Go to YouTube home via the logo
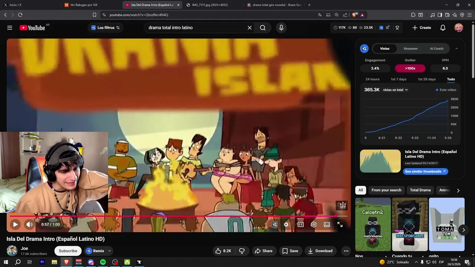 click(x=32, y=28)
